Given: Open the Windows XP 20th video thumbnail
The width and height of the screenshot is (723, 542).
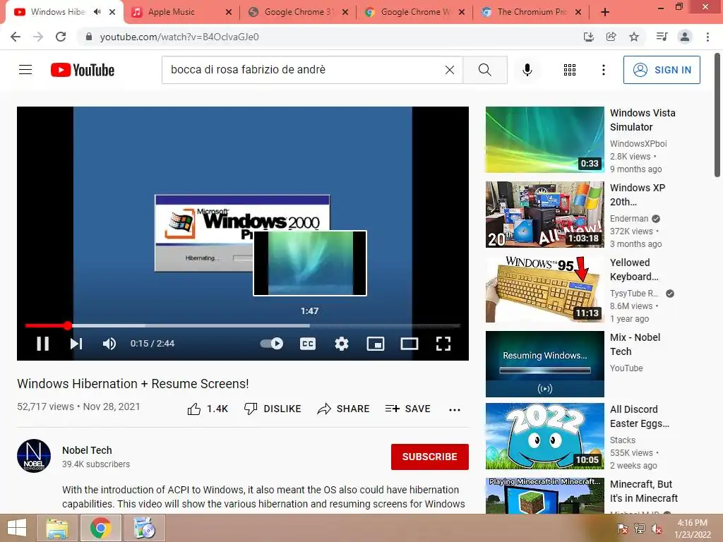Looking at the screenshot, I should pos(544,215).
